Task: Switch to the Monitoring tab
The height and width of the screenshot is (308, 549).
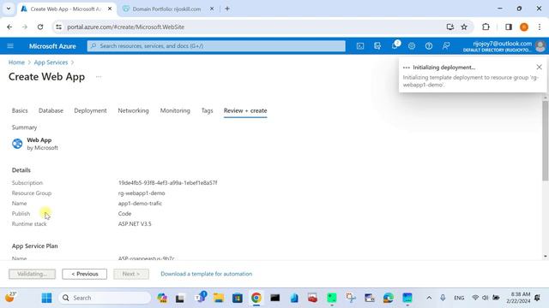Action: [x=175, y=110]
